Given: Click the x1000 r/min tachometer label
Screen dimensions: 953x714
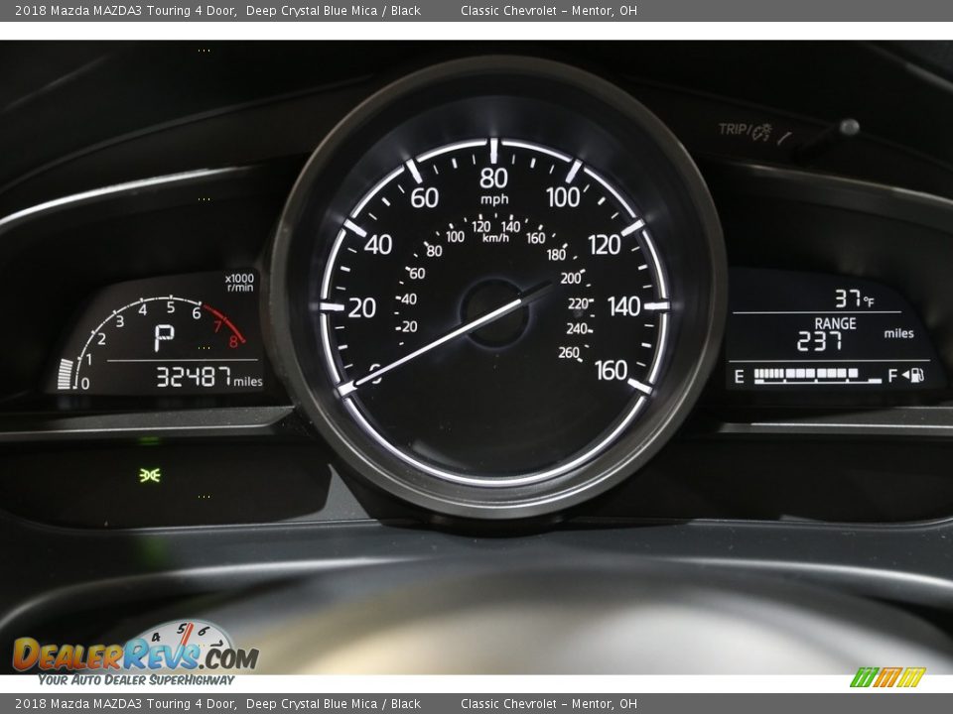Looking at the screenshot, I should point(239,283).
